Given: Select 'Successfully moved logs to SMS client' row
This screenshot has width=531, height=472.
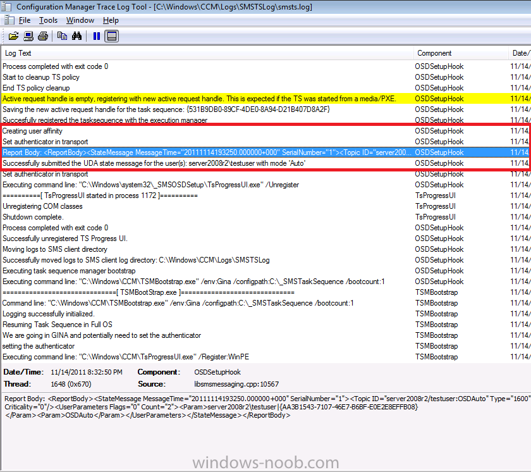Looking at the screenshot, I should (265, 260).
